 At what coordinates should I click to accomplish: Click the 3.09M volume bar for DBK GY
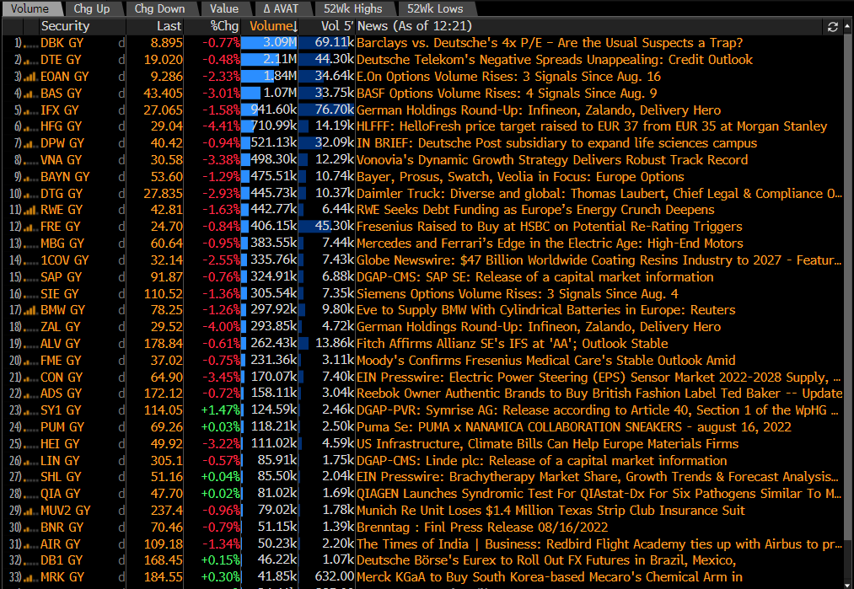coord(270,43)
